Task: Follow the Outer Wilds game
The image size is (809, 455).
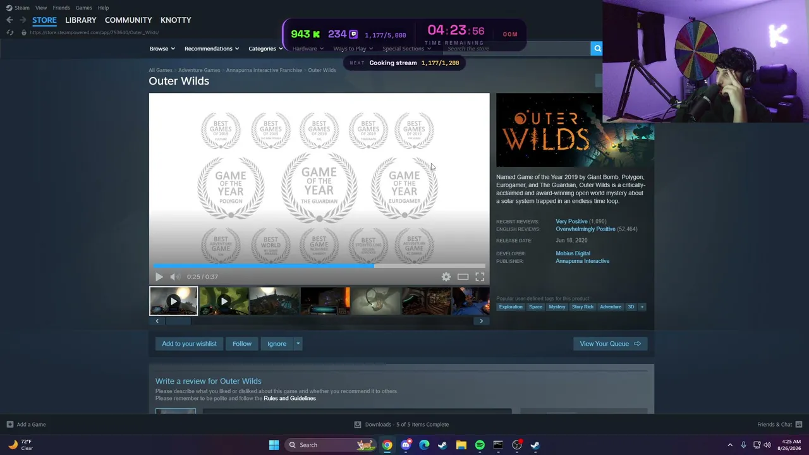Action: point(242,344)
